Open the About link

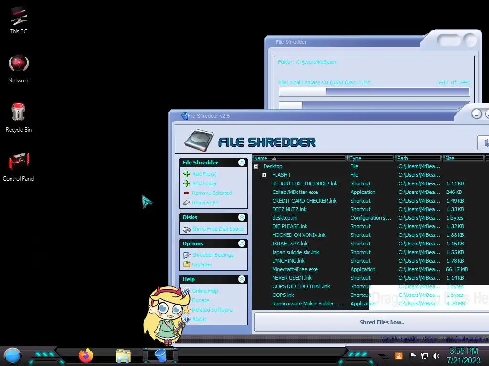(x=199, y=319)
